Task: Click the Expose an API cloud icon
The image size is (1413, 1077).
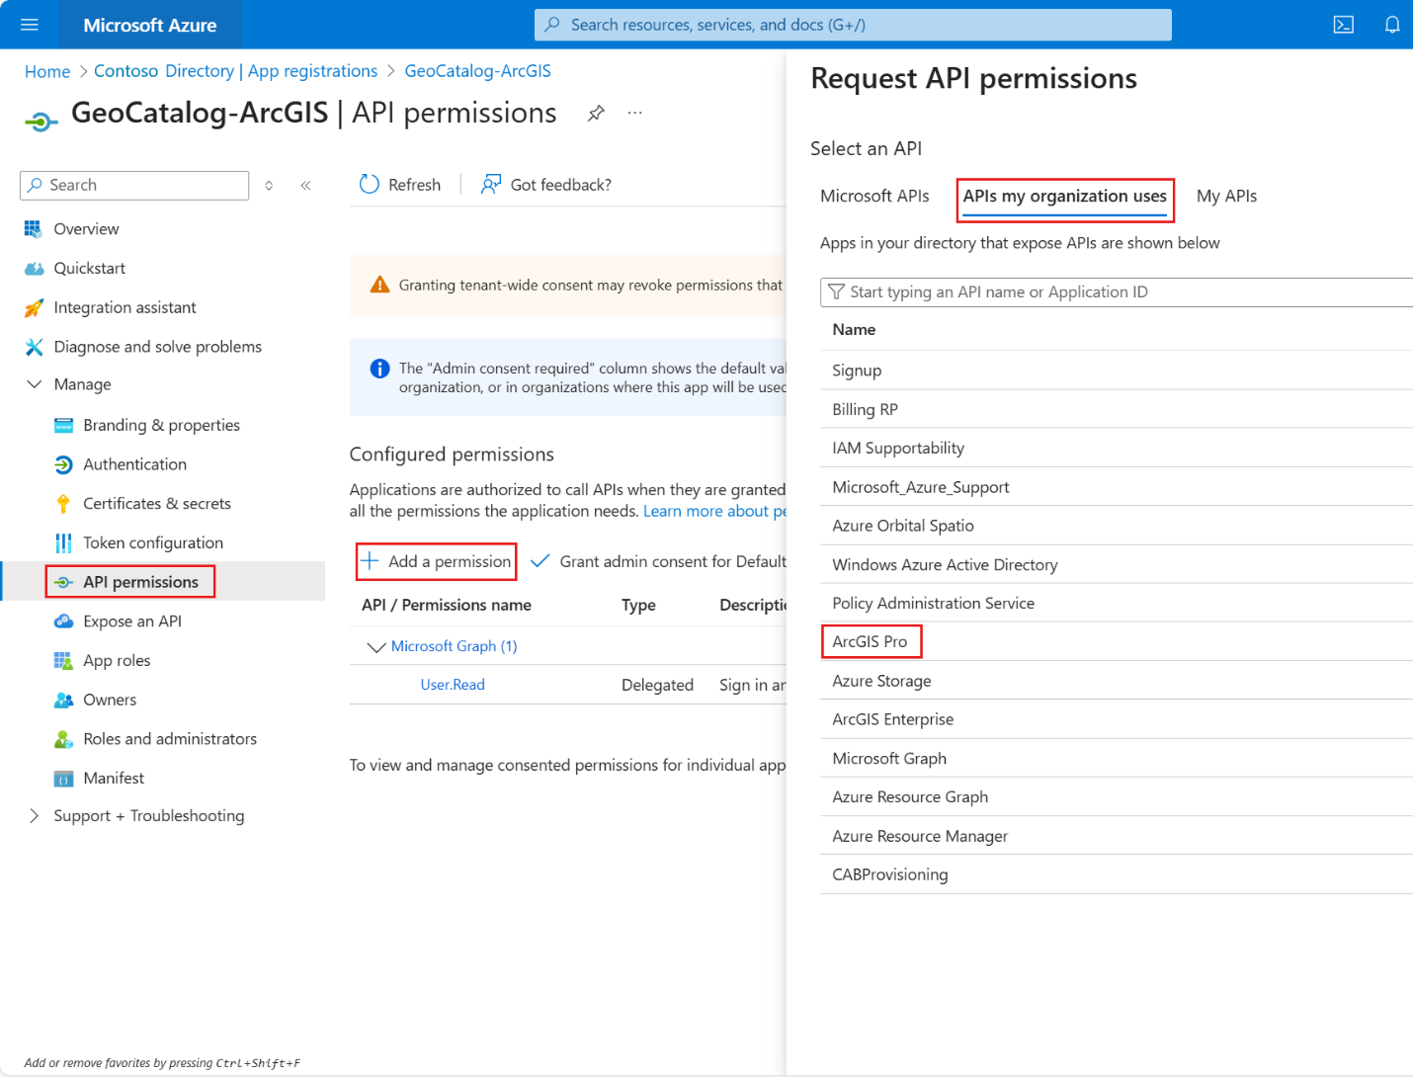Action: coord(63,621)
